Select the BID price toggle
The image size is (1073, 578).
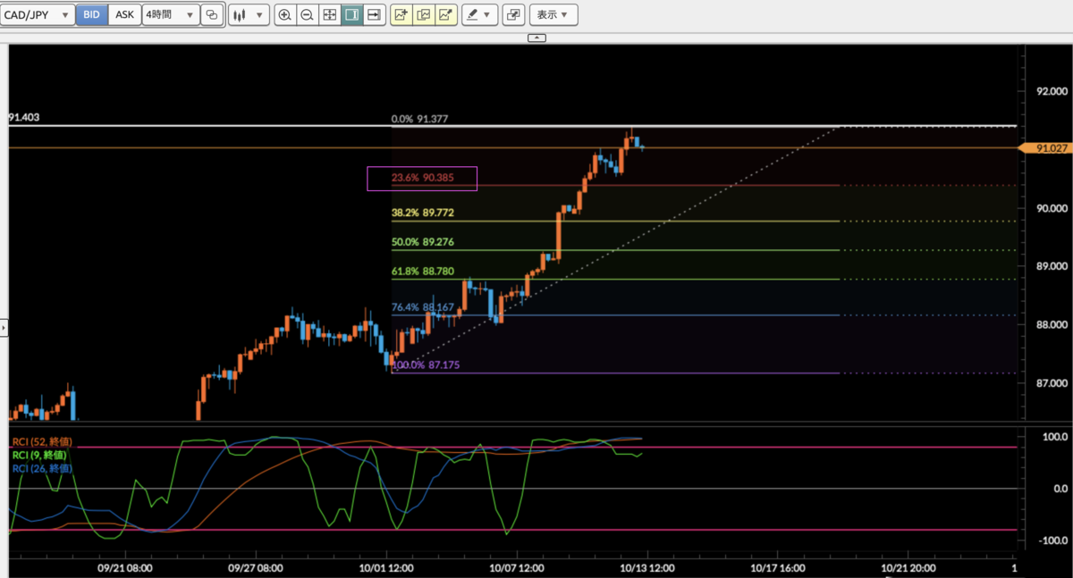(91, 14)
